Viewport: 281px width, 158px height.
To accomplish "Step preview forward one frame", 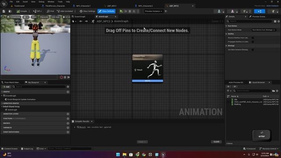I will 68,77.
